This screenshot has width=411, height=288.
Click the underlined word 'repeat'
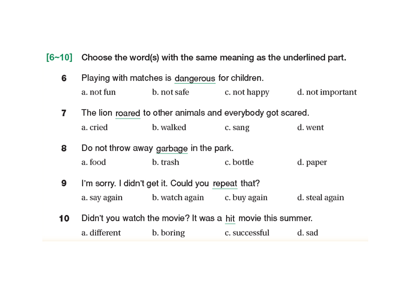coord(225,184)
